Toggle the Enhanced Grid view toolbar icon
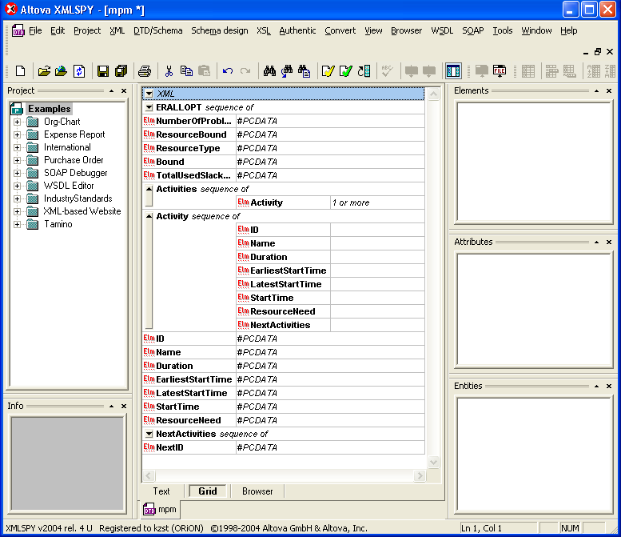621x537 pixels. pyautogui.click(x=453, y=71)
